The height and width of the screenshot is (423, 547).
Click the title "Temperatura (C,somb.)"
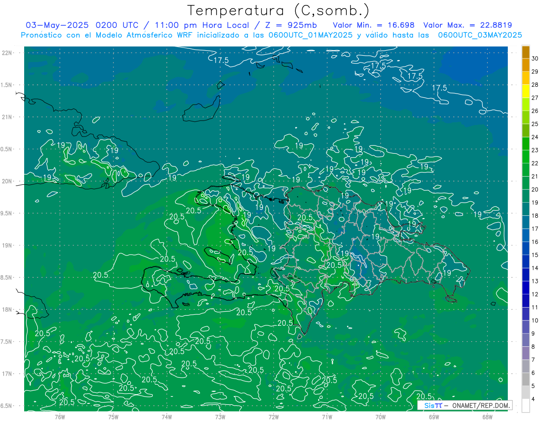pos(279,10)
